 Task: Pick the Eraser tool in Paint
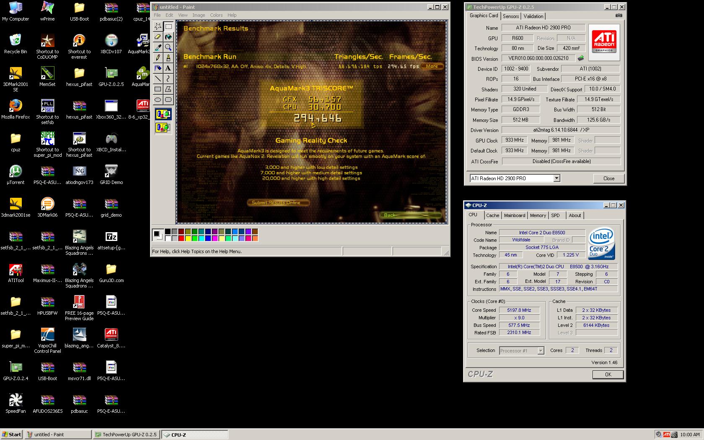pyautogui.click(x=158, y=37)
